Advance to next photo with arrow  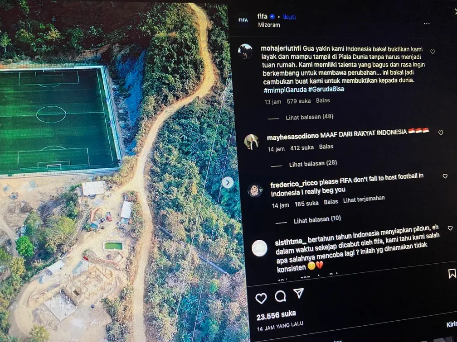pyautogui.click(x=228, y=183)
